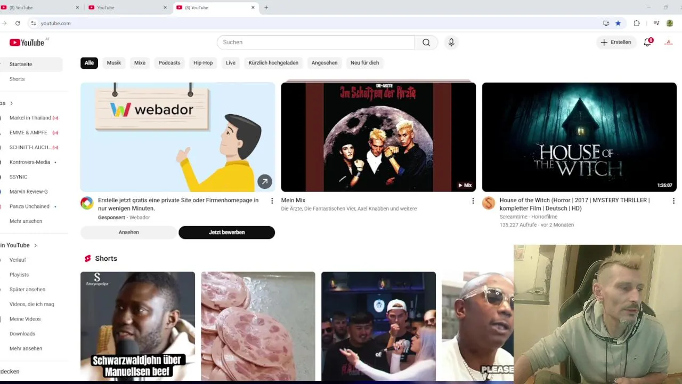
Task: Select the Mixe filter chip
Action: tap(140, 63)
